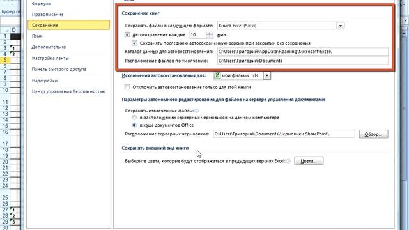This screenshot has width=409, height=230.
Task: Click the Сохранять внешний вид книги heading
Action: coord(155,148)
